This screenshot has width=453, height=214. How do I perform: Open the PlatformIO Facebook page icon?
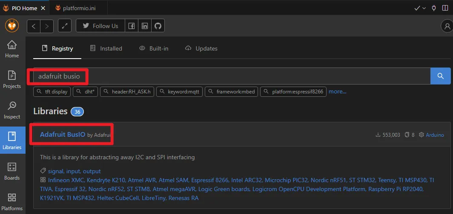click(132, 26)
